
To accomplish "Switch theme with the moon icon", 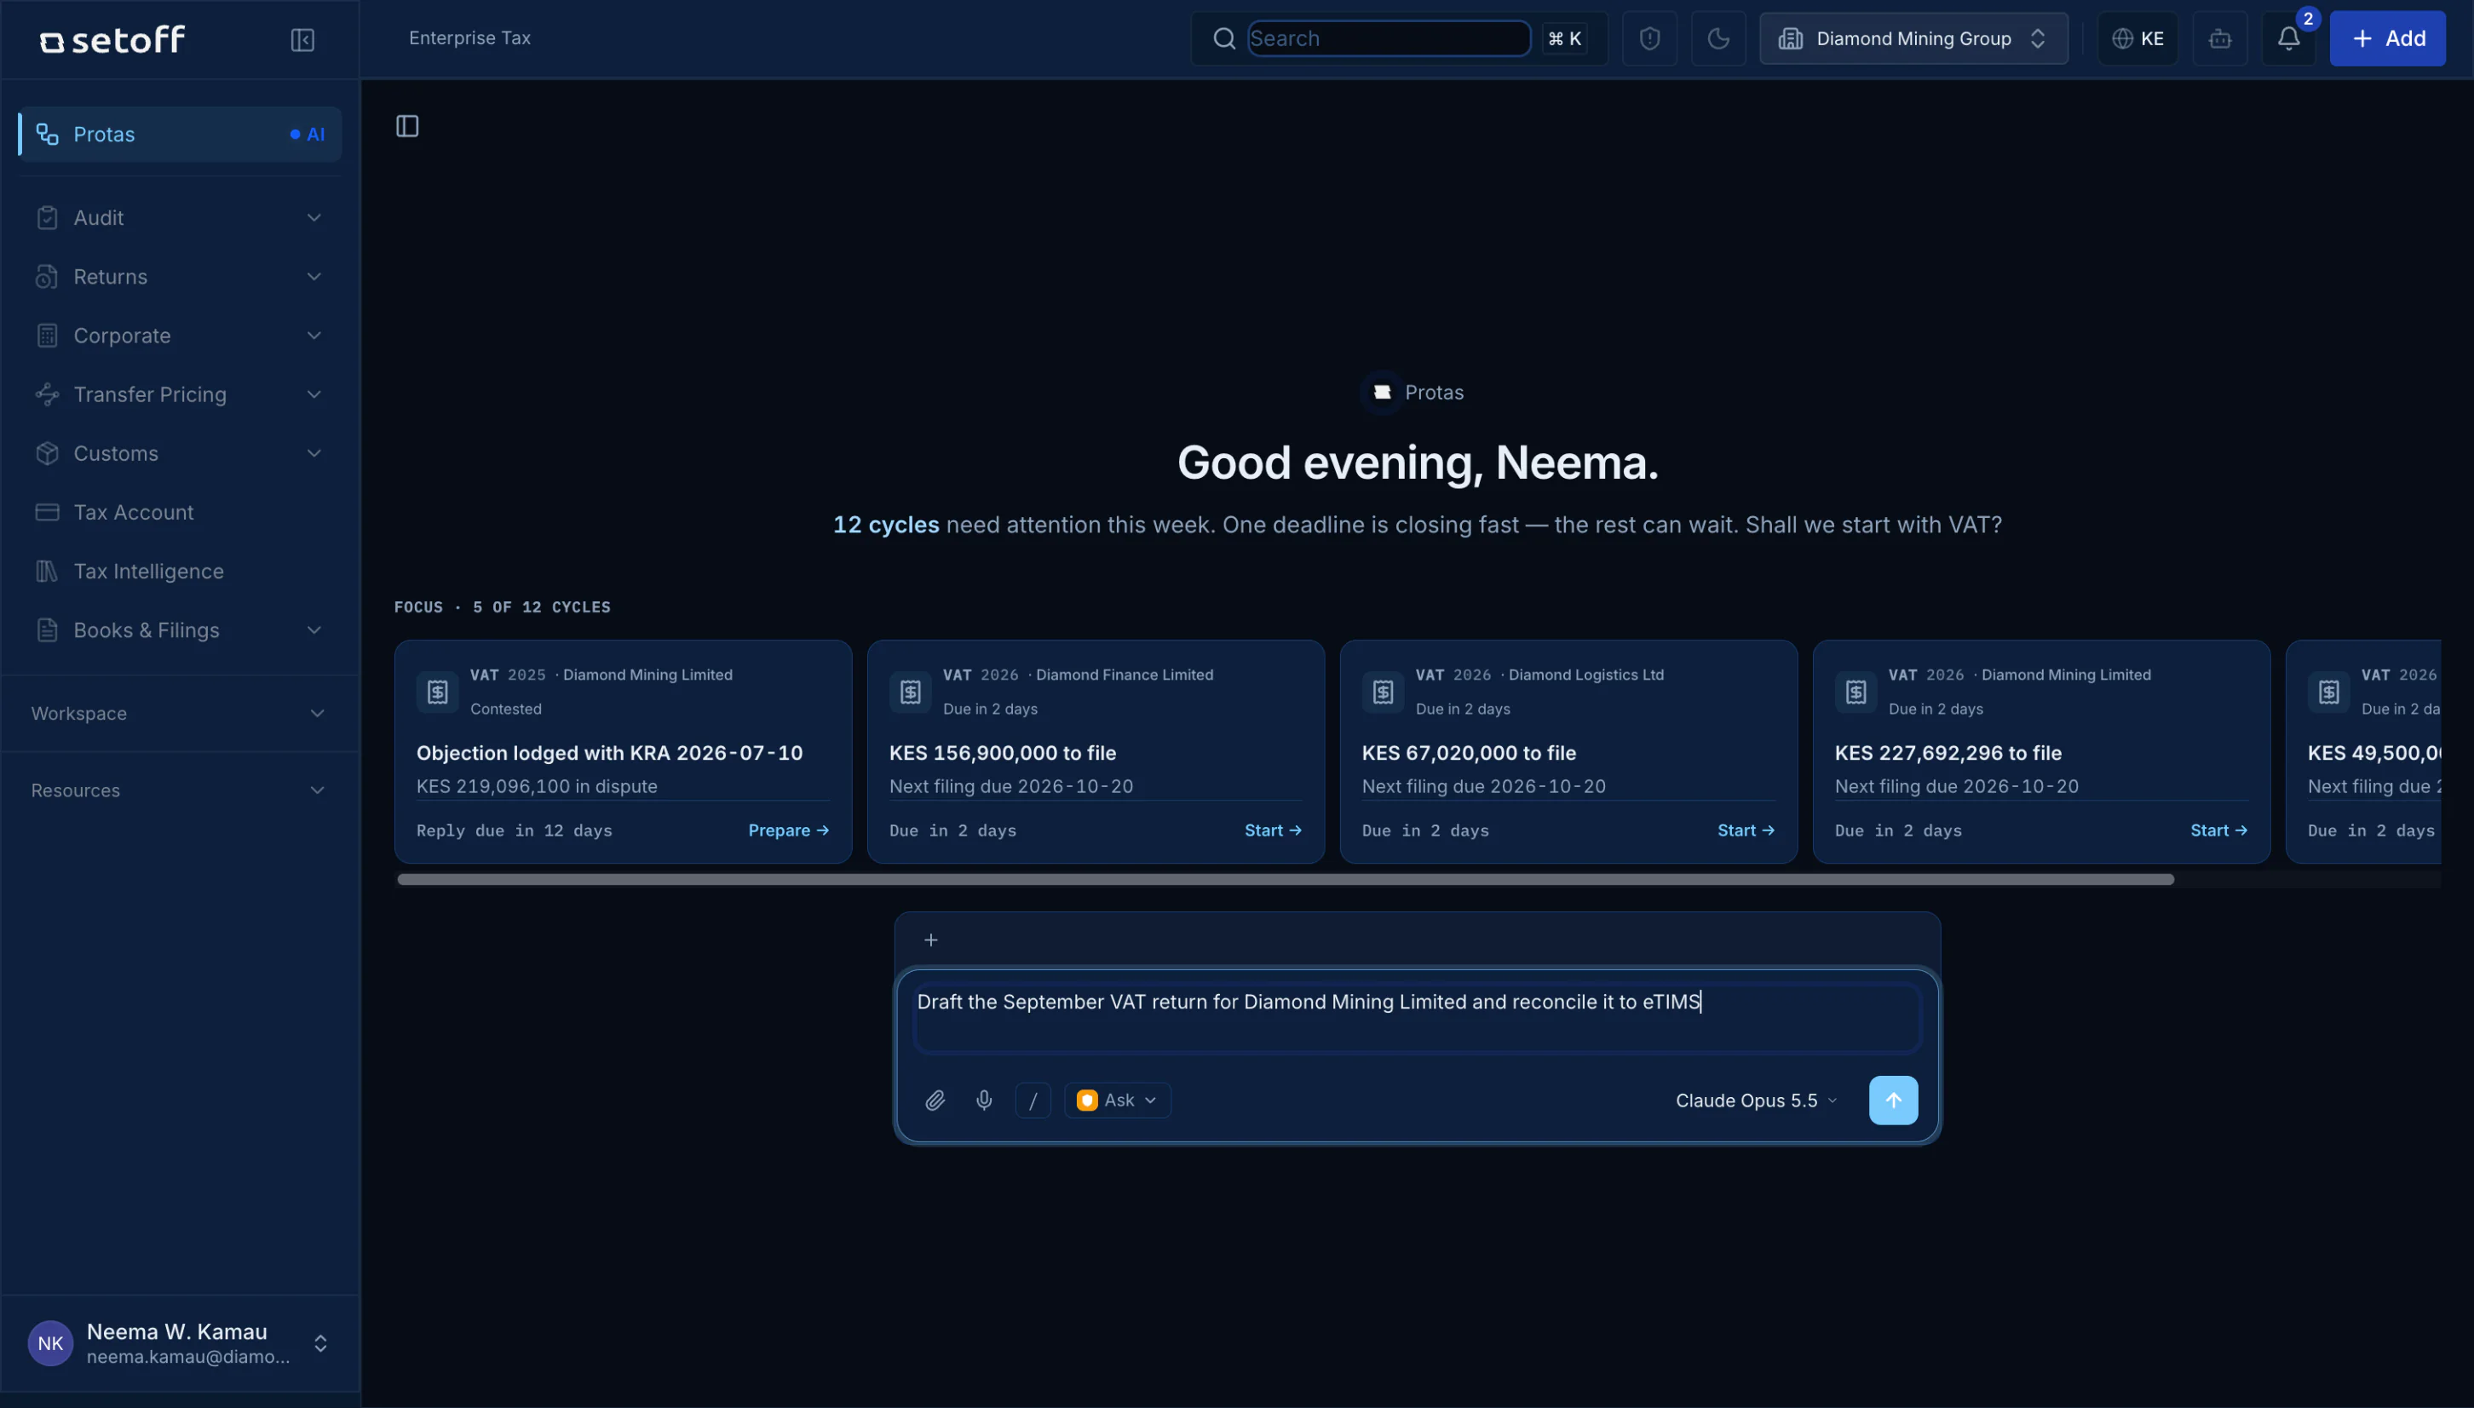I will pyautogui.click(x=1717, y=38).
